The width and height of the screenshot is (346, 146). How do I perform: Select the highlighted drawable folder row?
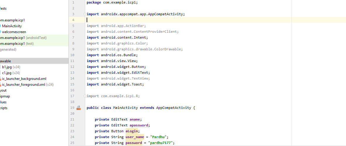click(34, 61)
